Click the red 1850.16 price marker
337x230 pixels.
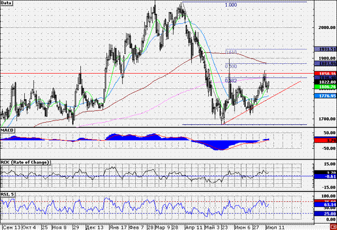point(328,74)
